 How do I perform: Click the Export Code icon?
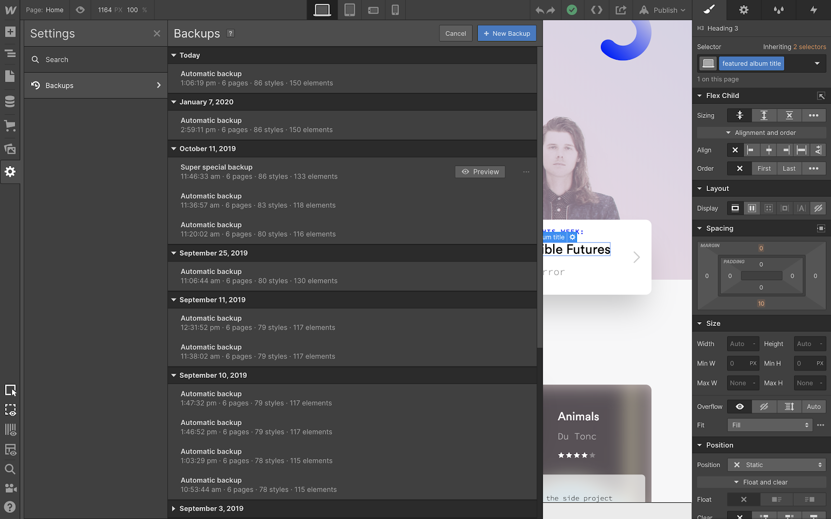(x=597, y=10)
